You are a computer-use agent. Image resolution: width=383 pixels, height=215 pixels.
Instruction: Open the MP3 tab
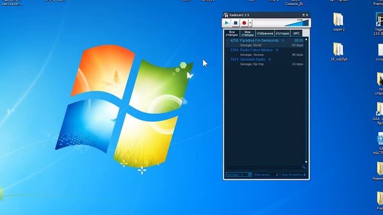click(296, 33)
